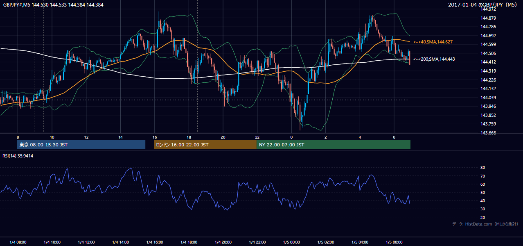Screen dimensions: 523x246
Task: Click price axis value 144.506
Action: pyautogui.click(x=488, y=53)
